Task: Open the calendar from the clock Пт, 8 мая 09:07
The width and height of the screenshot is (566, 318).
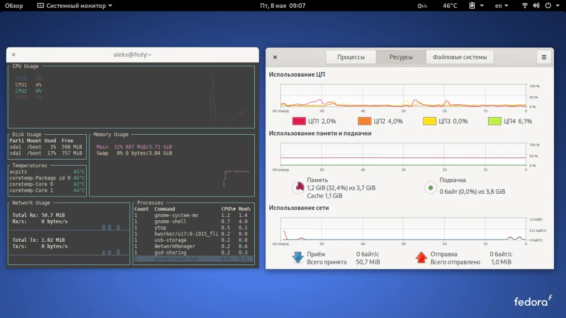Action: pos(282,6)
